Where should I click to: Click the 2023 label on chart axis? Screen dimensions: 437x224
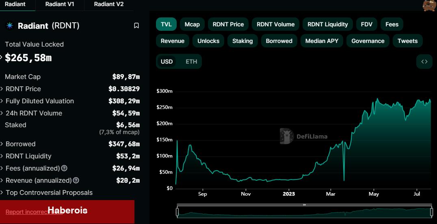pos(288,194)
